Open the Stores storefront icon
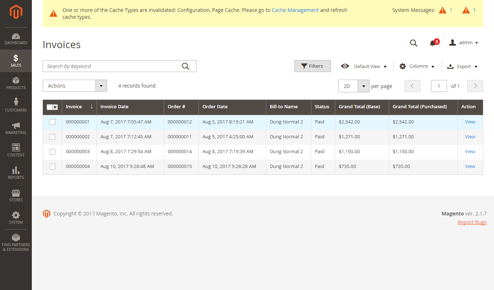The width and height of the screenshot is (494, 290). coord(16,193)
